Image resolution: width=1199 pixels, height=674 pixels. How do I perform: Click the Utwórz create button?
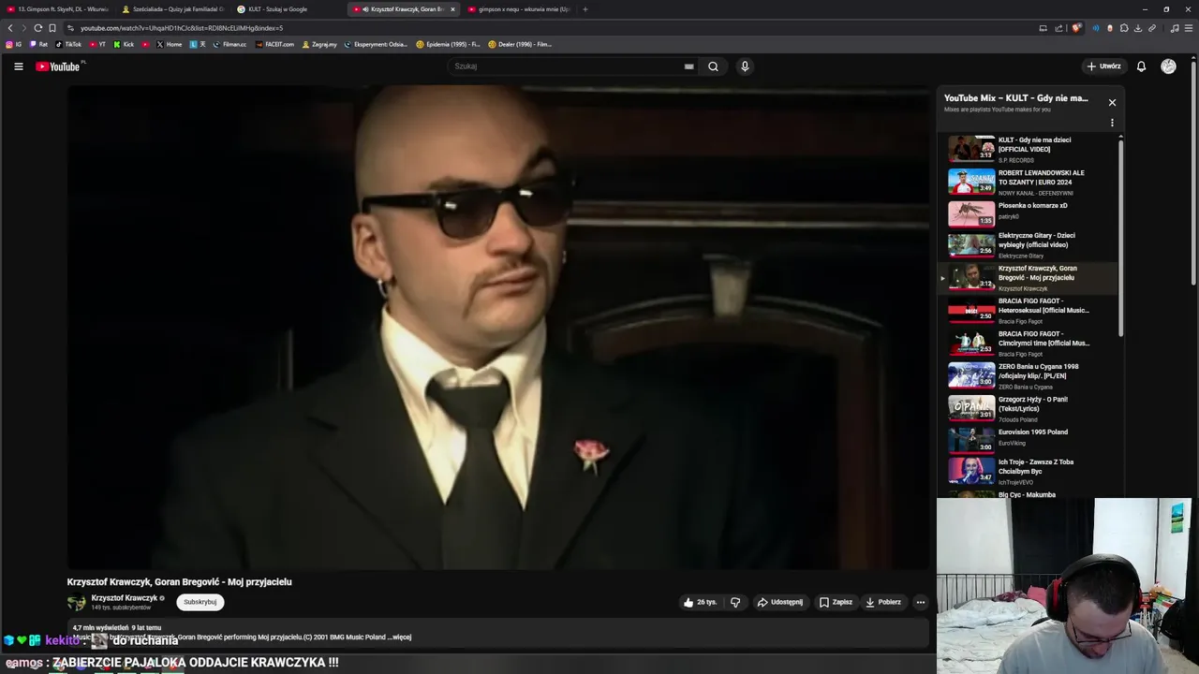tap(1103, 66)
